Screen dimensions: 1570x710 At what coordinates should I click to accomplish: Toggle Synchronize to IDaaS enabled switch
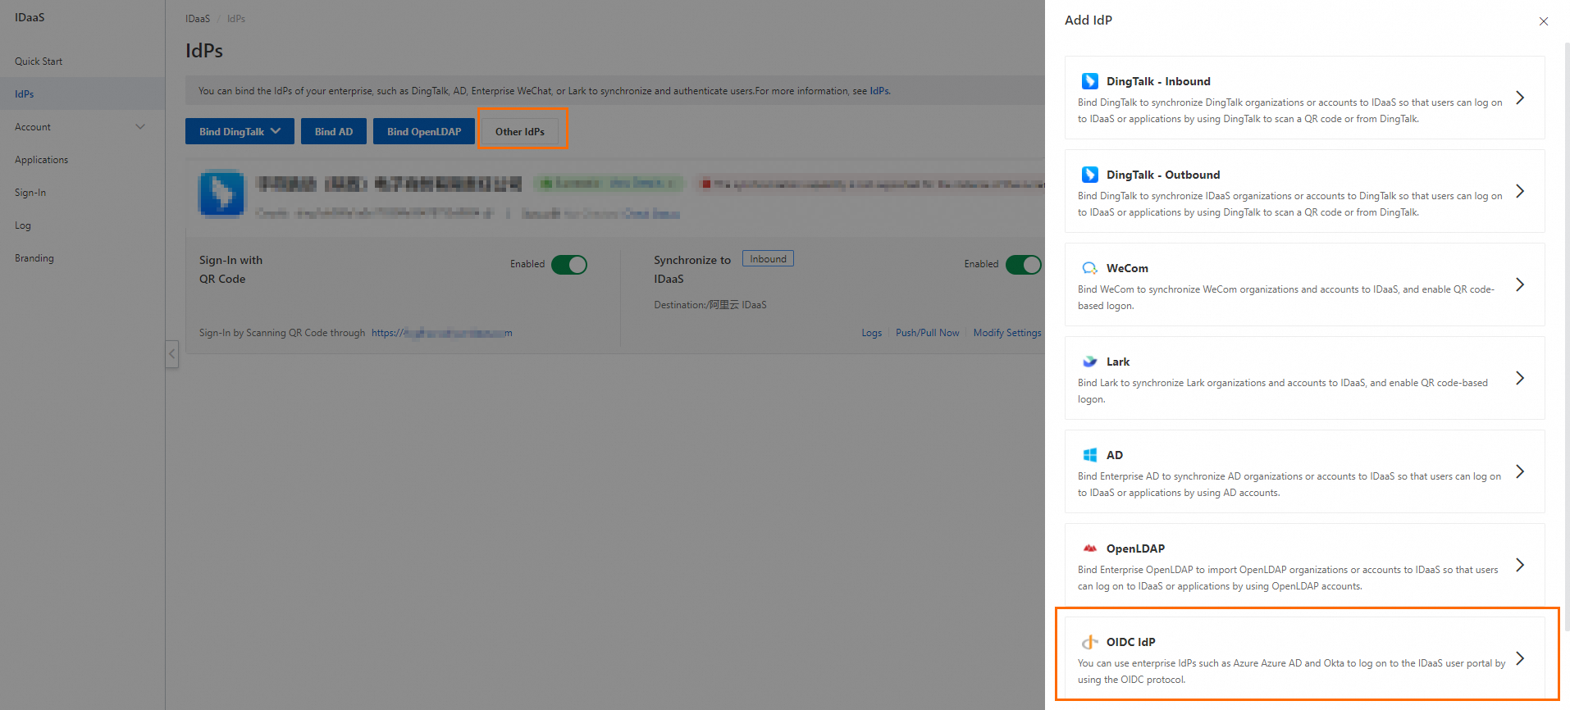(x=1023, y=265)
